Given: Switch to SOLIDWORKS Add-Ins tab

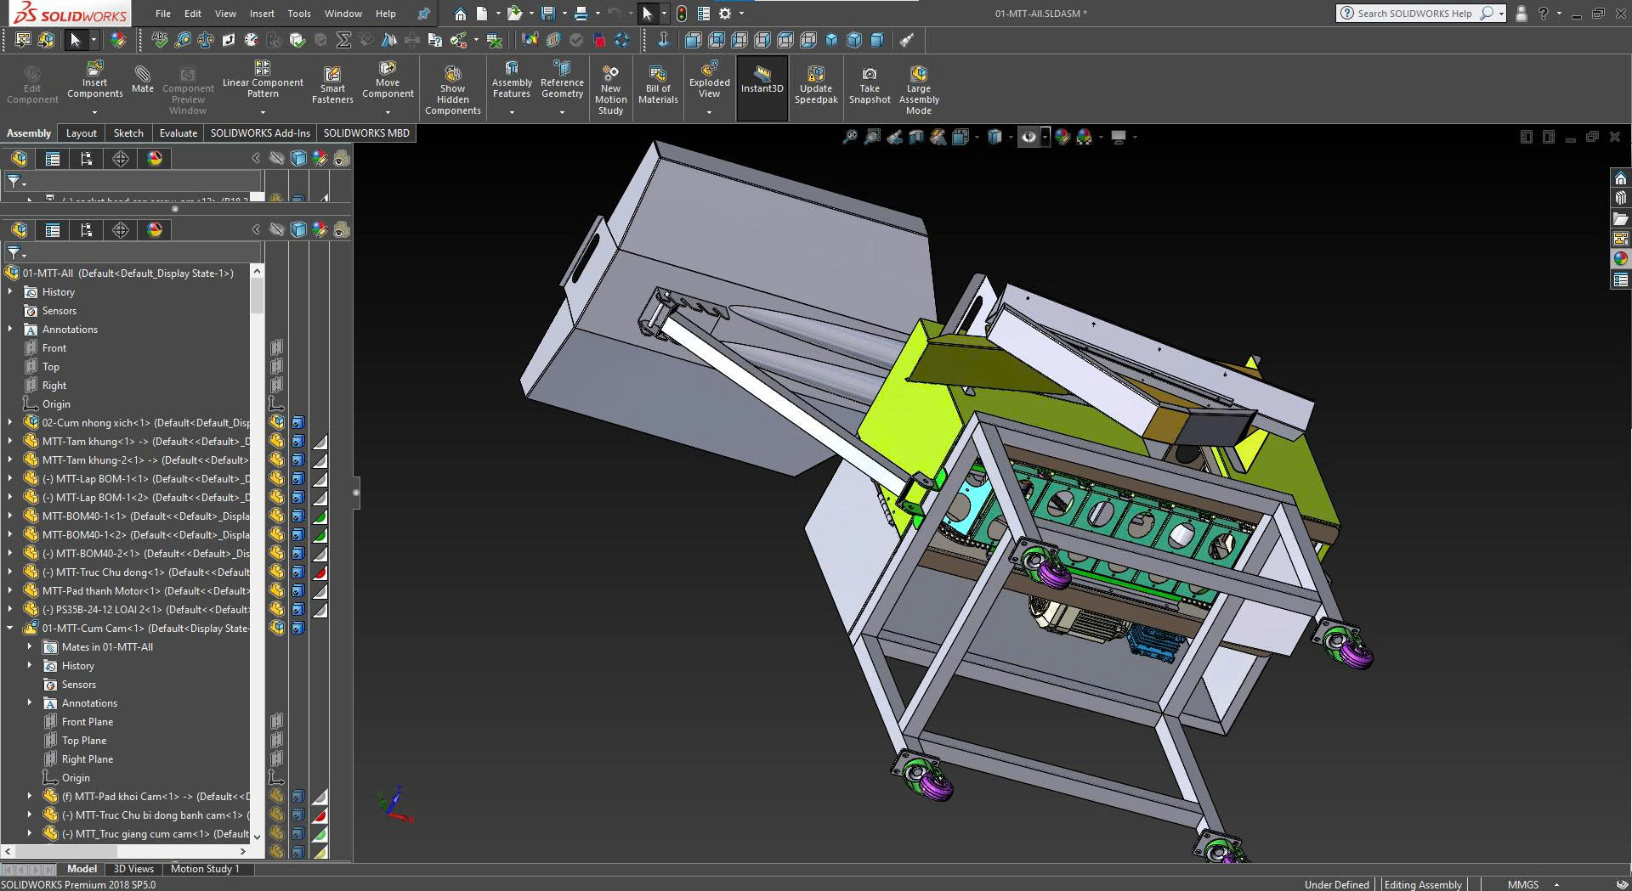Looking at the screenshot, I should [x=260, y=133].
